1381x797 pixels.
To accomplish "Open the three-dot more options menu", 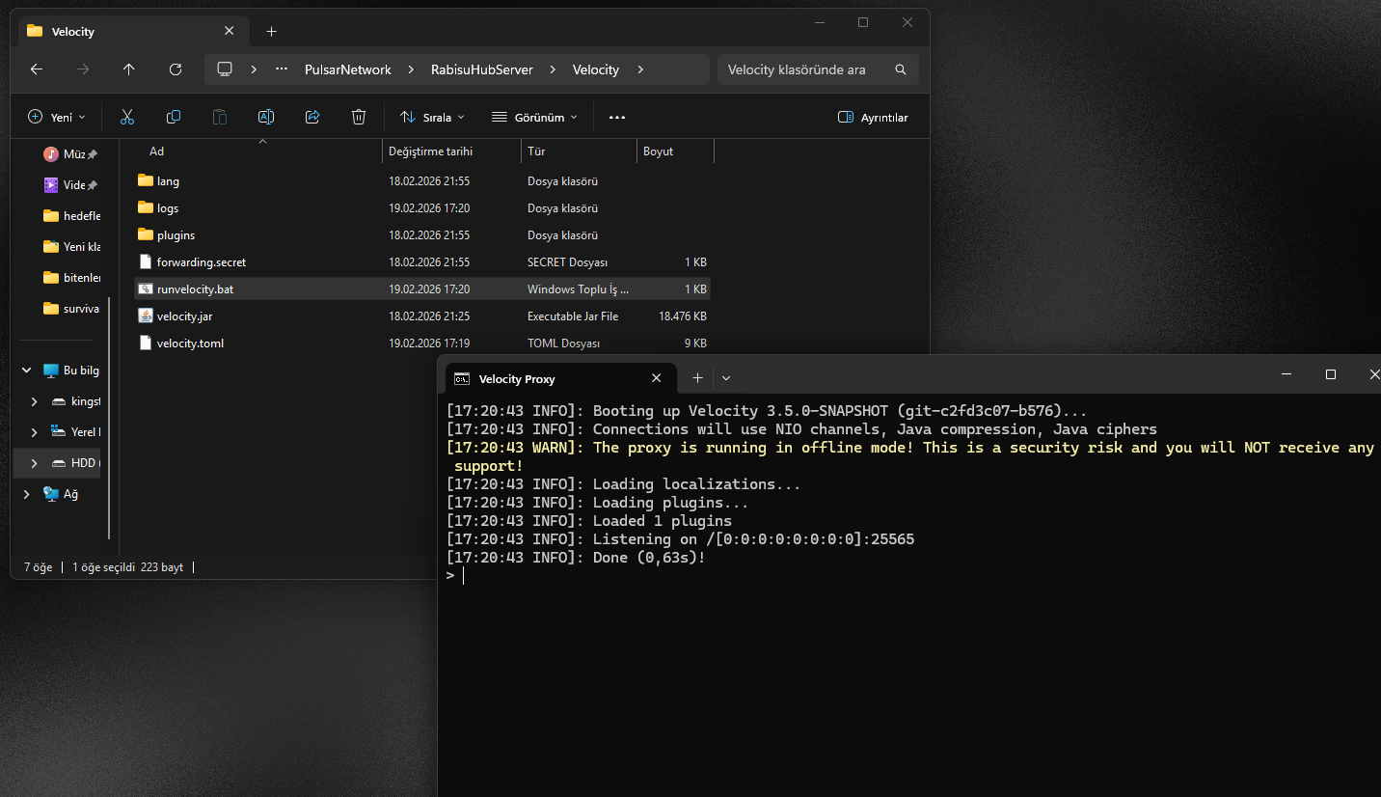I will pyautogui.click(x=617, y=117).
